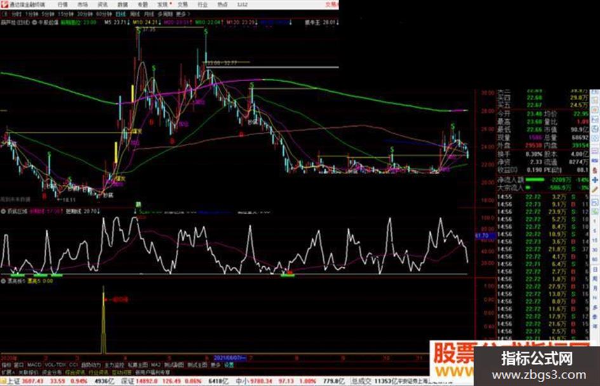Open the 多周期 multi-period view

coord(165,14)
